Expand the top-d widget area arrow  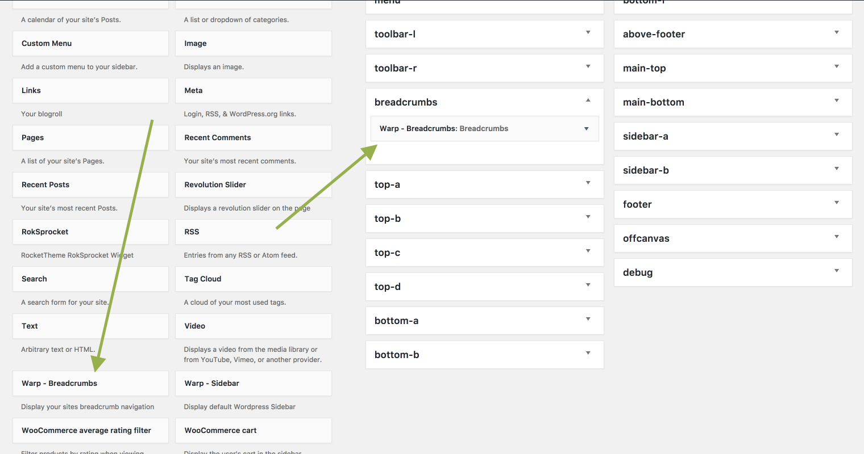(588, 285)
